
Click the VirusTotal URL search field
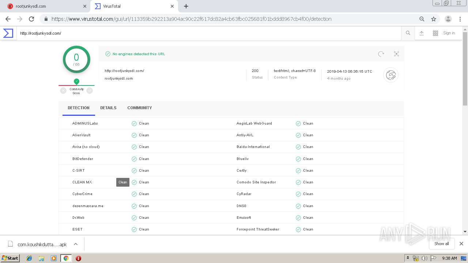[209, 33]
